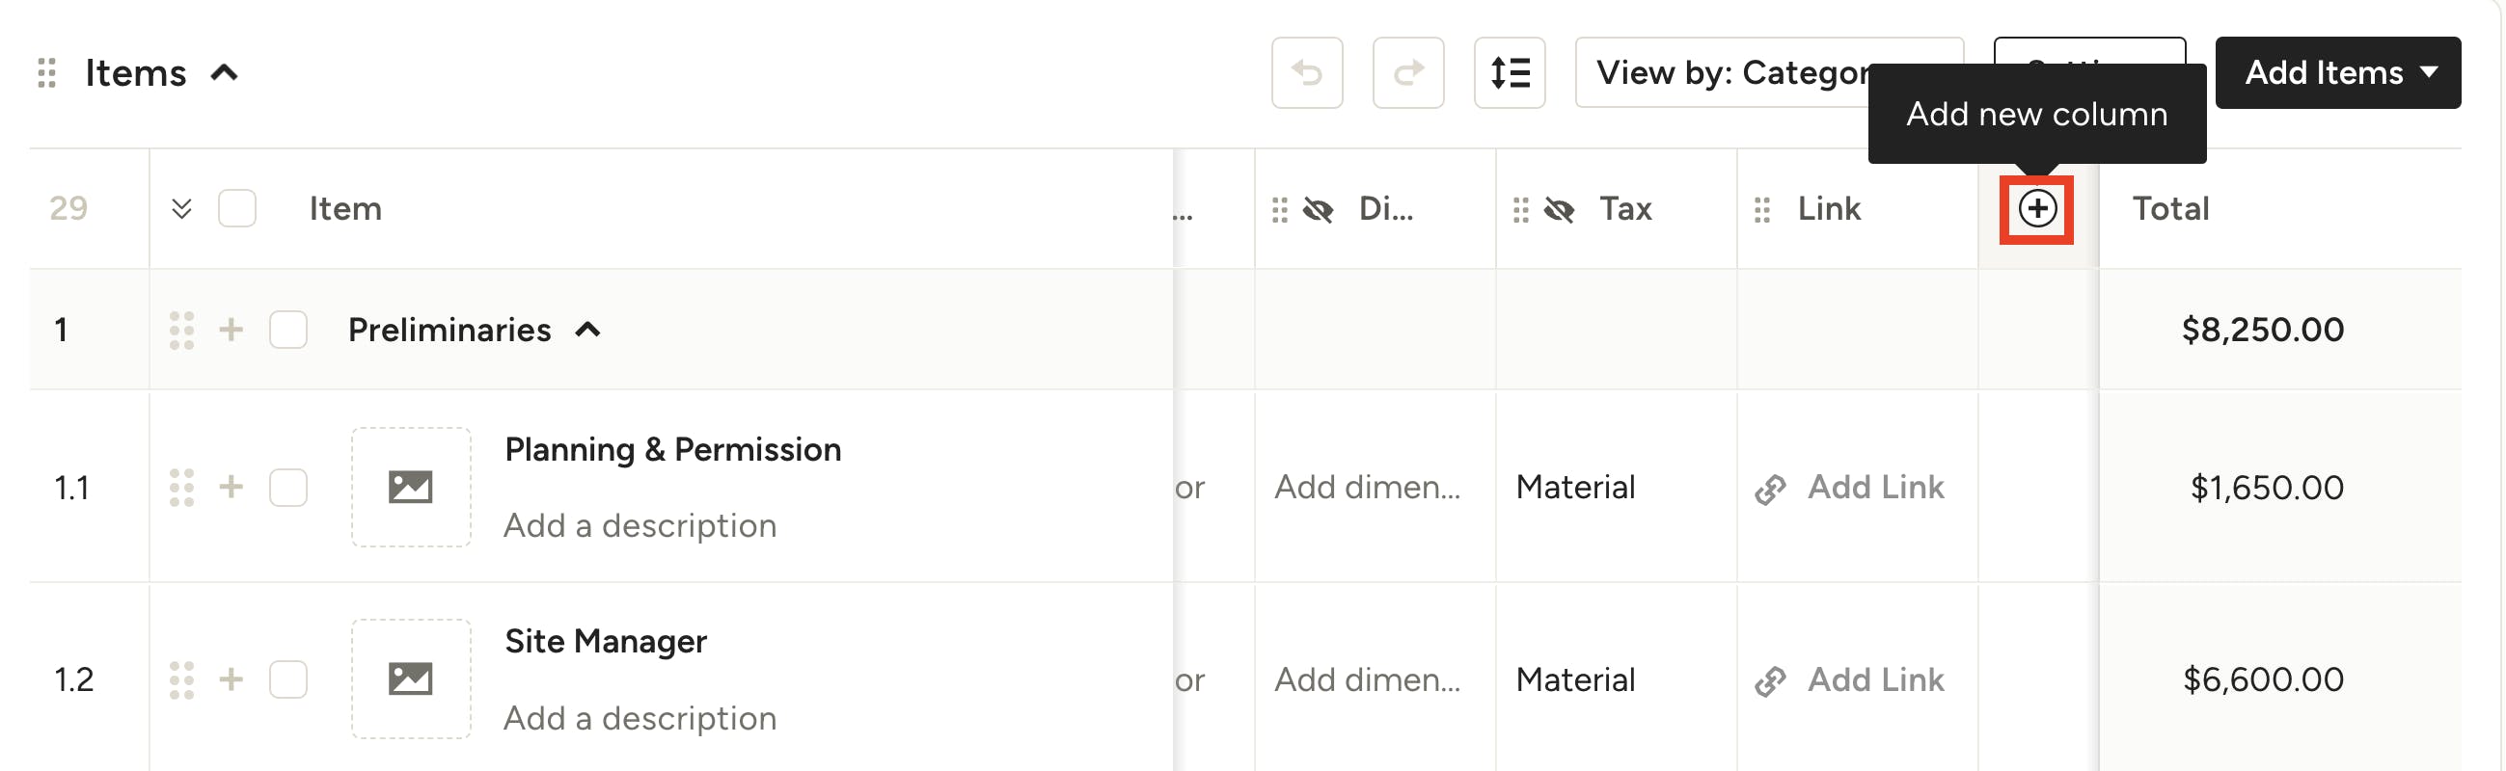Click the add new column plus icon

click(x=2036, y=209)
